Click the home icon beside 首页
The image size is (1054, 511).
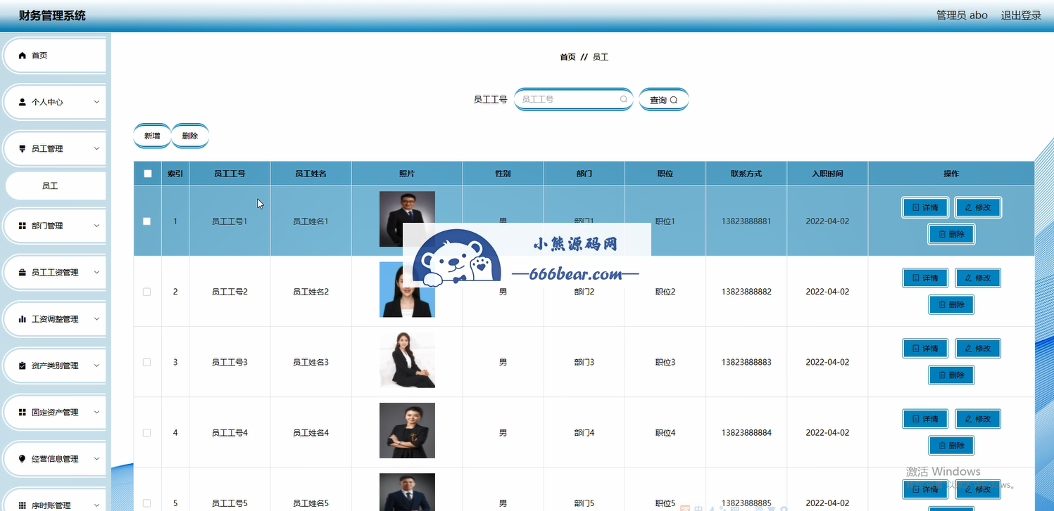tap(22, 56)
